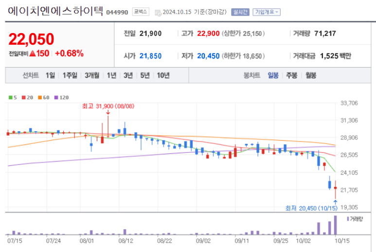This screenshot has width=376, height=252.
Task: Select the 10년 line chart period
Action: 163,75
